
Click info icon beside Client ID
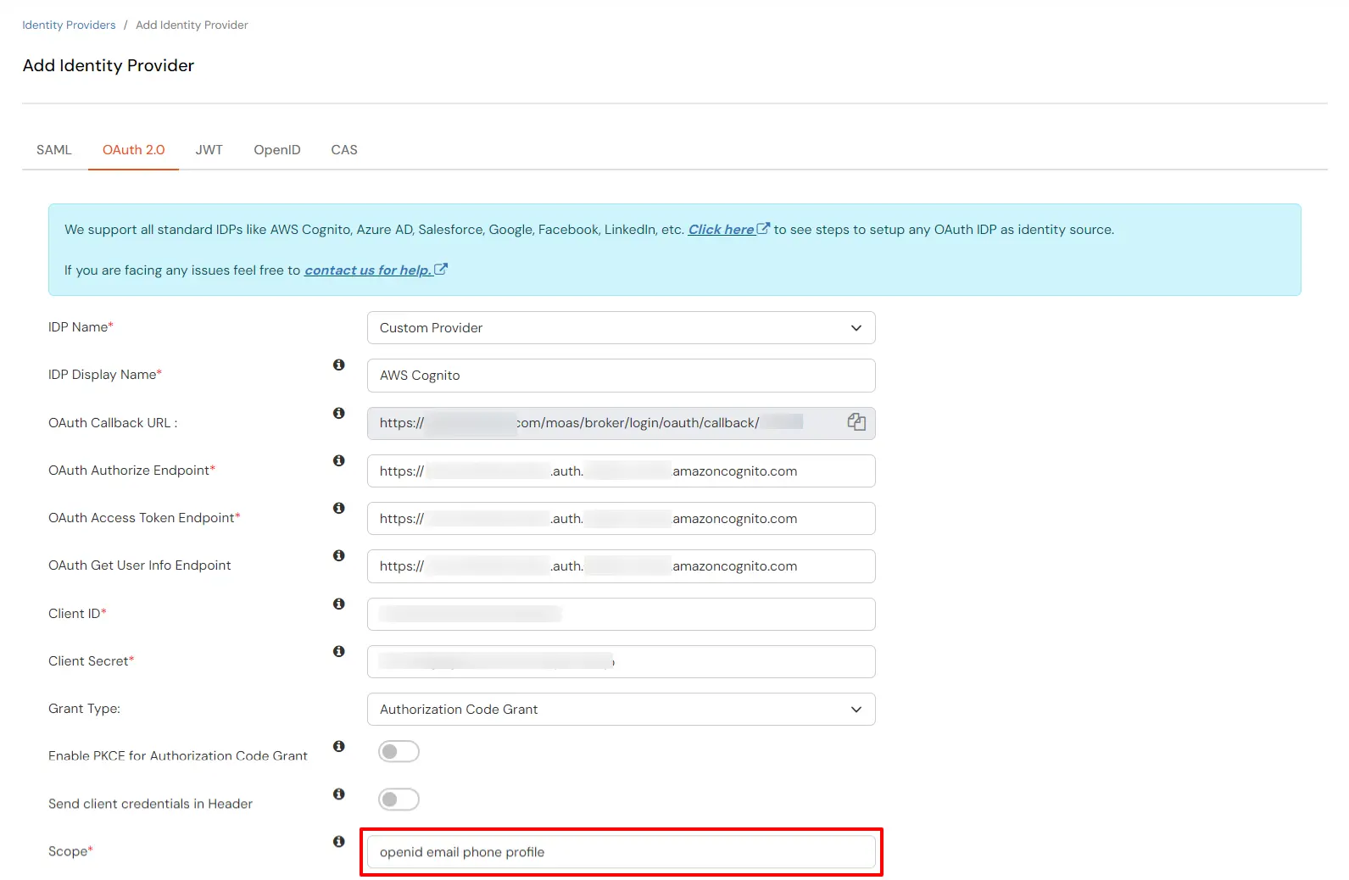(x=339, y=604)
